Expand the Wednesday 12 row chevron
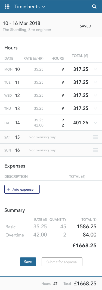This screenshot has width=102, height=290. click(x=95, y=95)
